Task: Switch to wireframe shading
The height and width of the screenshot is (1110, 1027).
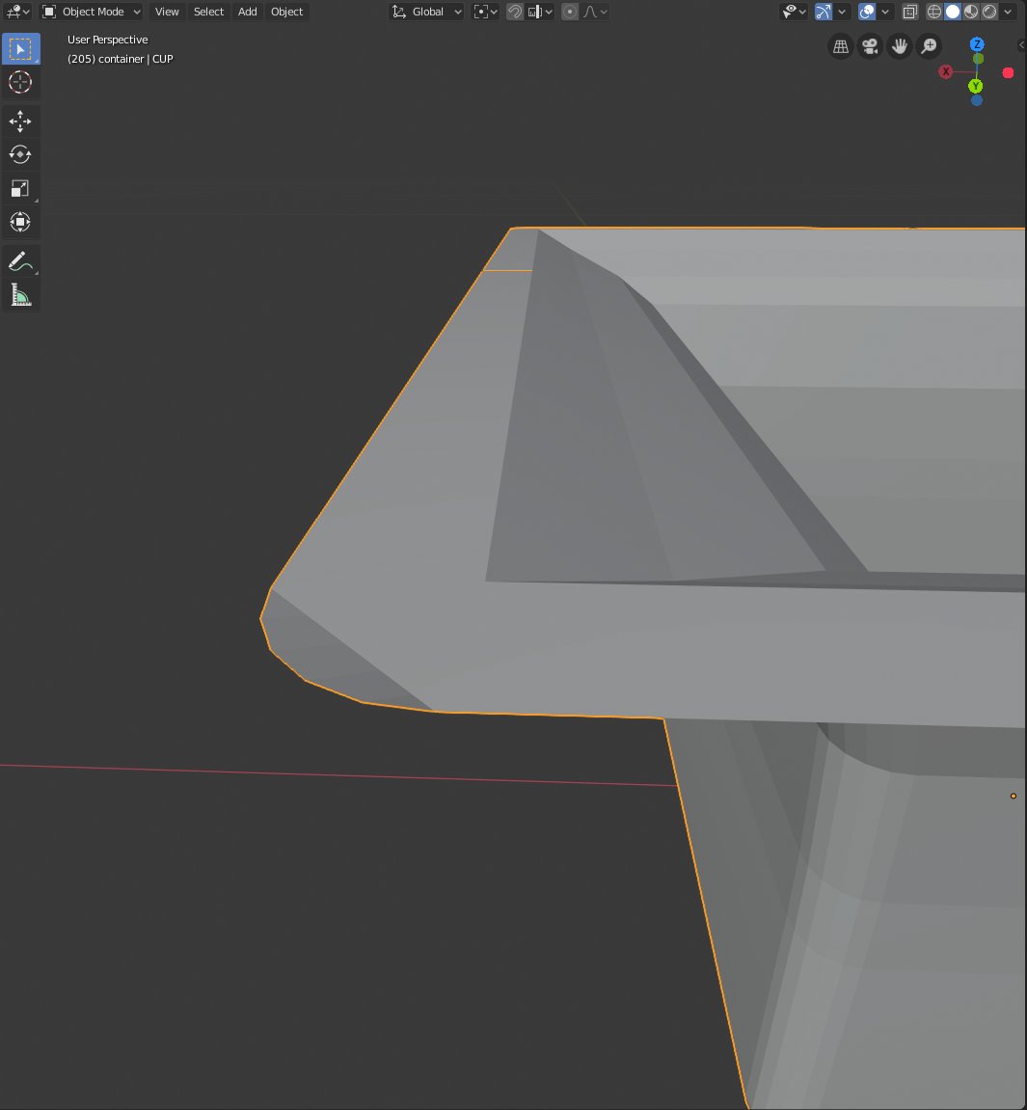Action: pyautogui.click(x=934, y=12)
